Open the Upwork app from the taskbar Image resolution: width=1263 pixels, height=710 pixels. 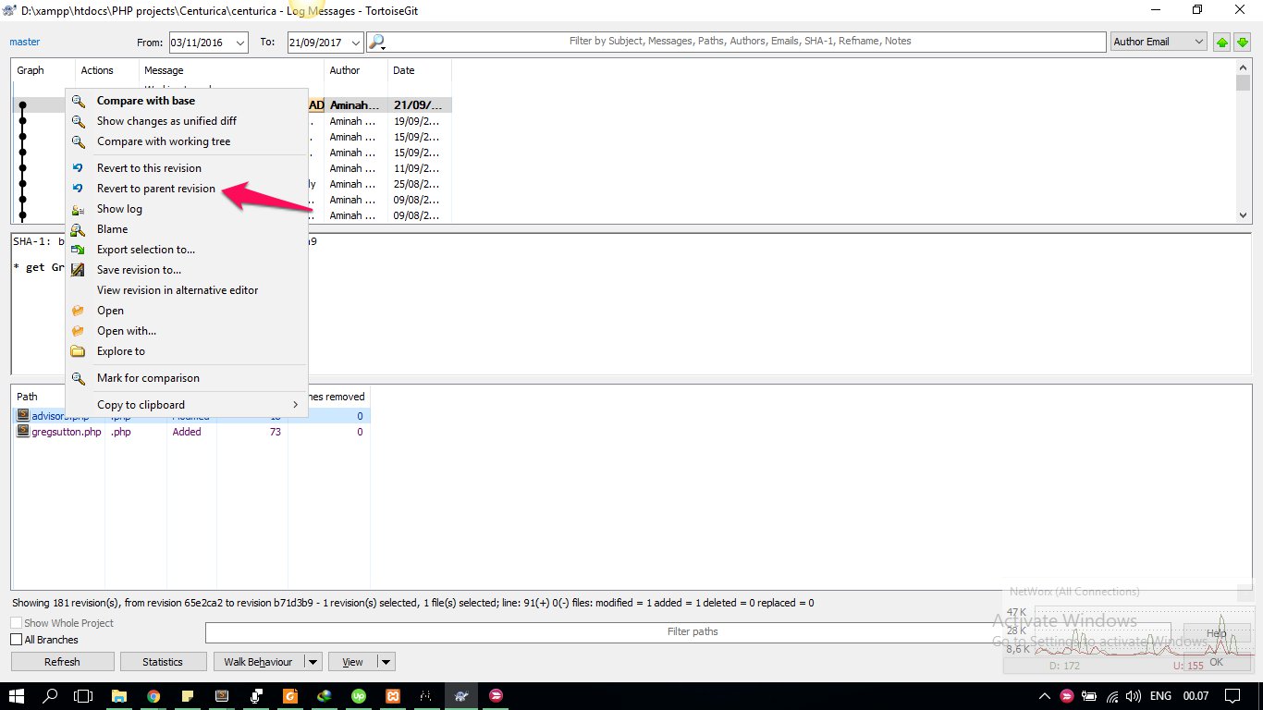point(359,695)
